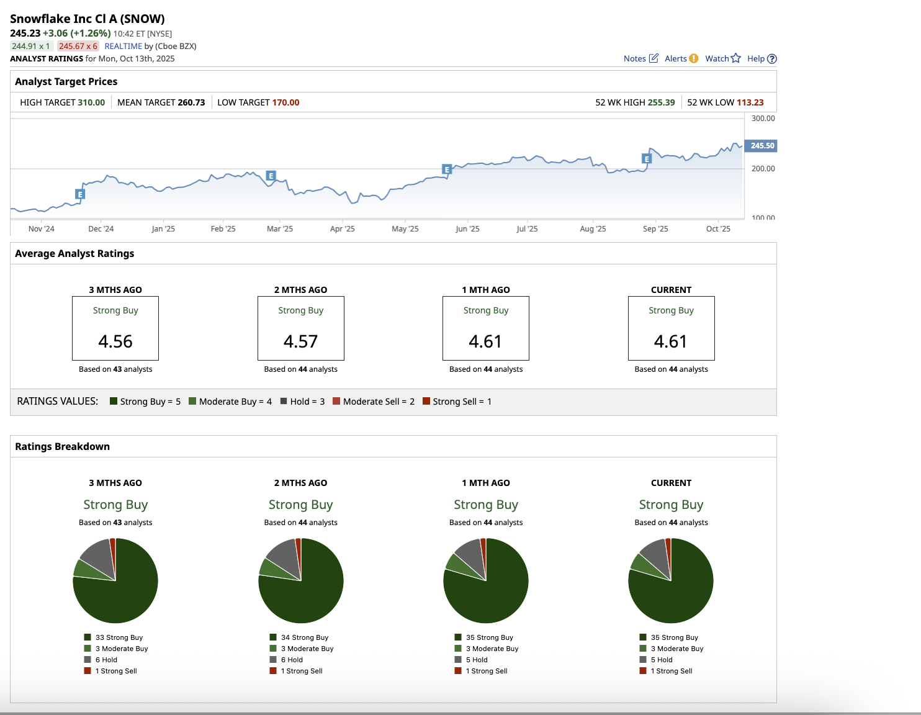Click the Mar '25 earnings E marker
The height and width of the screenshot is (715, 921).
[271, 176]
